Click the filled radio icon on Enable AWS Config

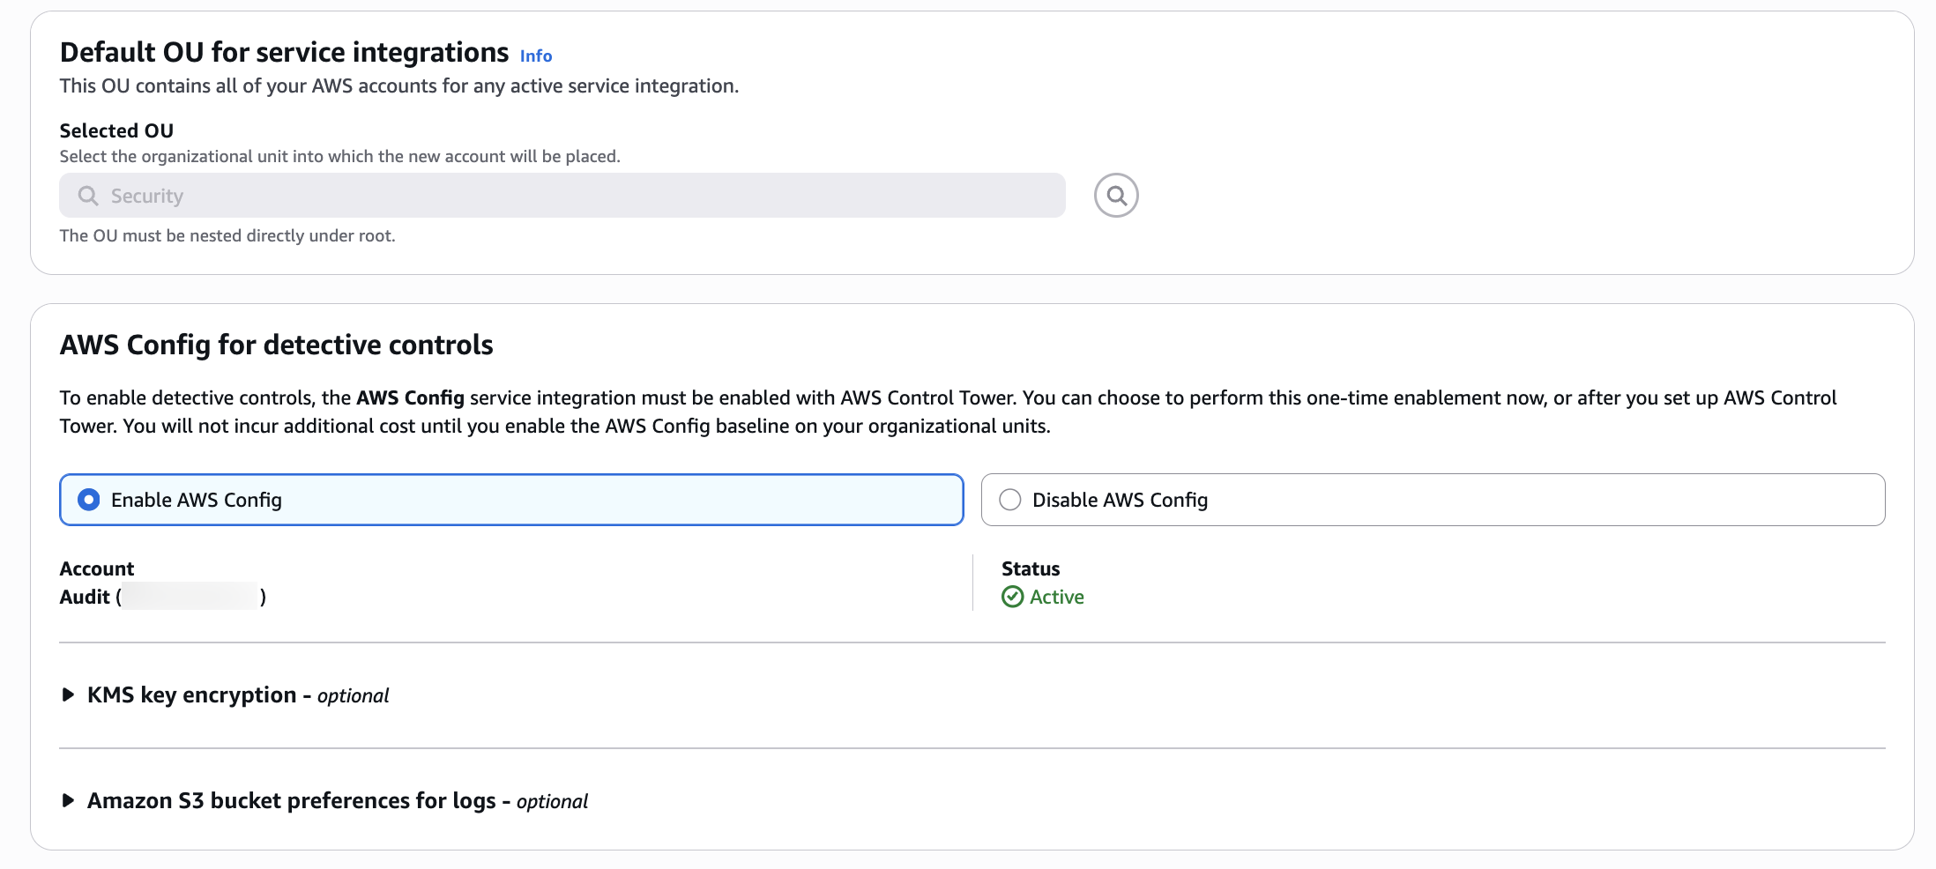click(x=88, y=499)
